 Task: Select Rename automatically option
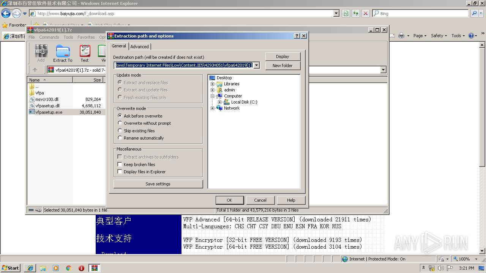point(120,138)
